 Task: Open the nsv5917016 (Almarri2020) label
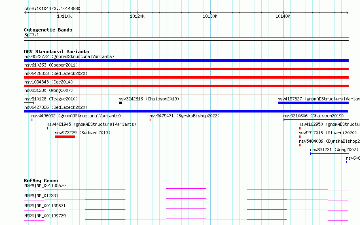point(328,133)
